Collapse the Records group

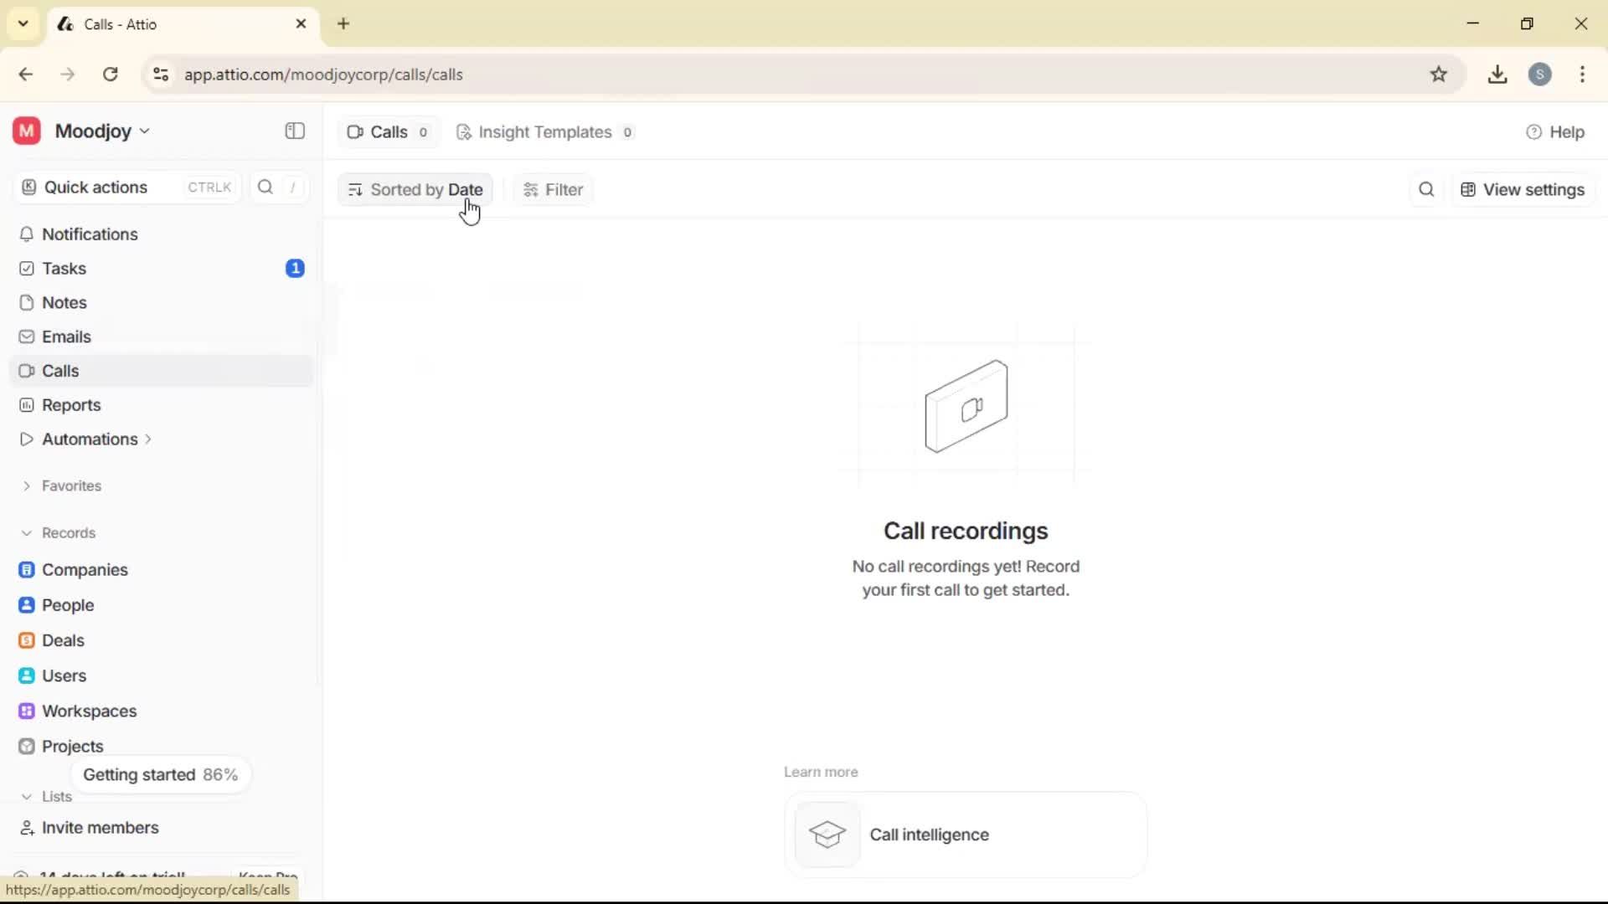pyautogui.click(x=28, y=532)
